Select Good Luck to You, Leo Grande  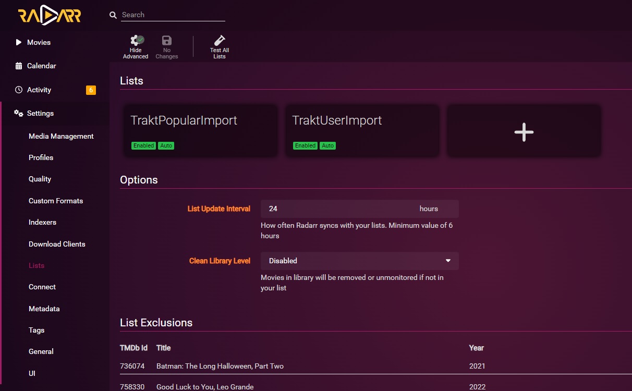(205, 387)
